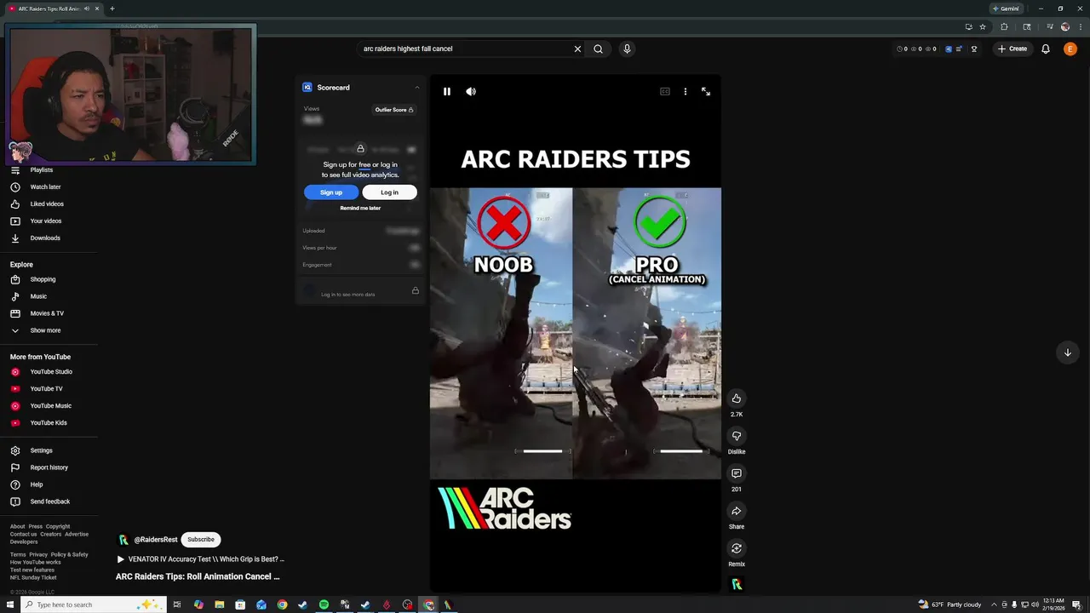Clear the search box text

[x=577, y=49]
